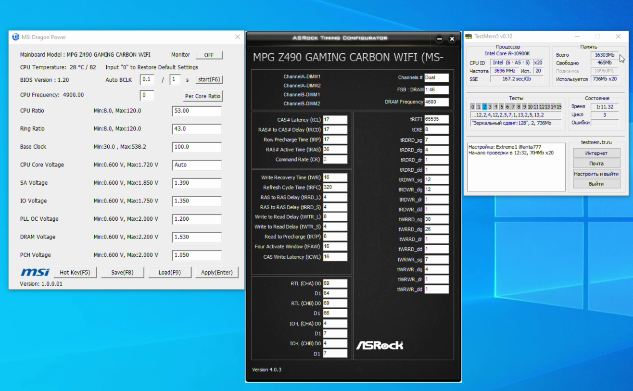Screen dimensions: 633x391
Task: Select the tCKE value field
Action: click(436, 129)
